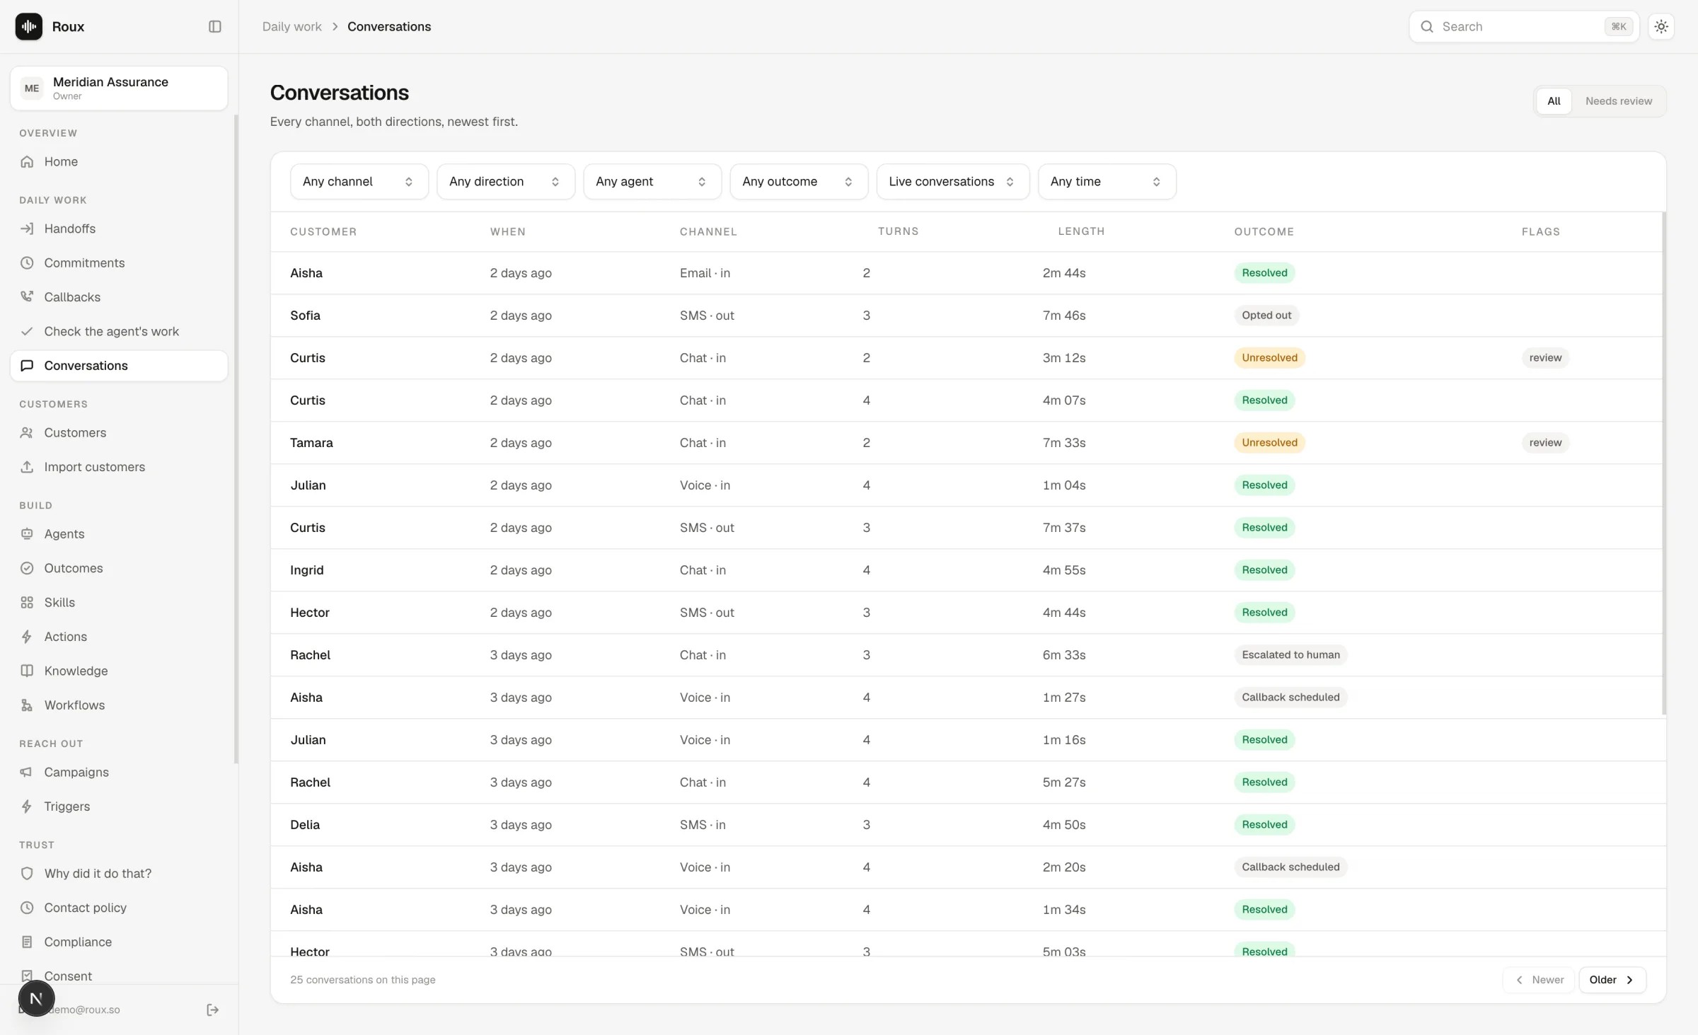Click the Skills grid icon
Screen dimensions: 1698x1035
[x=27, y=602]
